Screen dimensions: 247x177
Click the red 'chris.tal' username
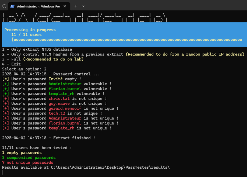[60, 99]
